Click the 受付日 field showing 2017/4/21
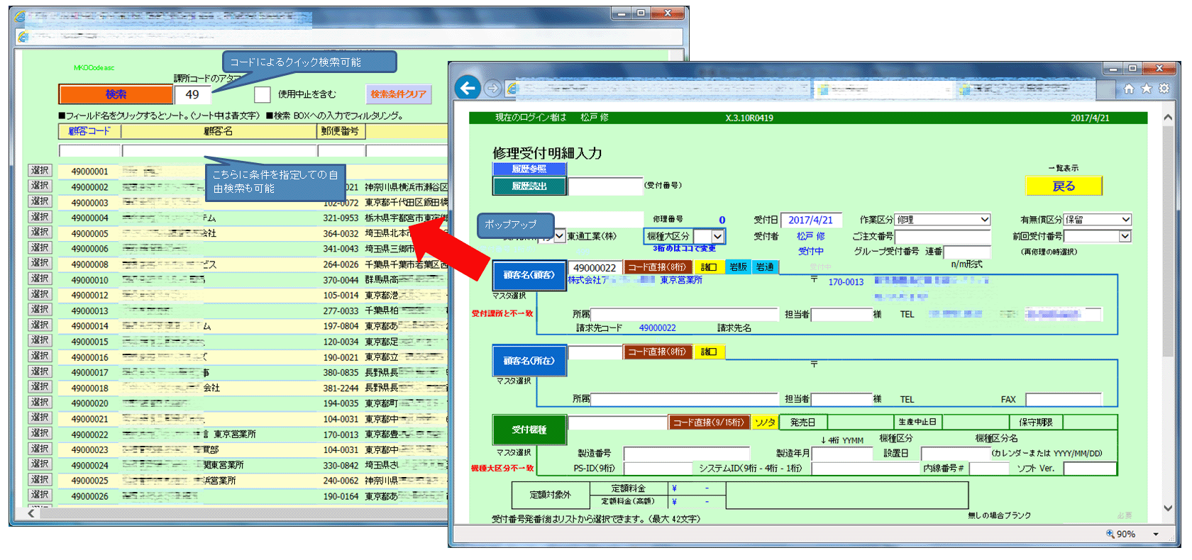 (x=811, y=220)
